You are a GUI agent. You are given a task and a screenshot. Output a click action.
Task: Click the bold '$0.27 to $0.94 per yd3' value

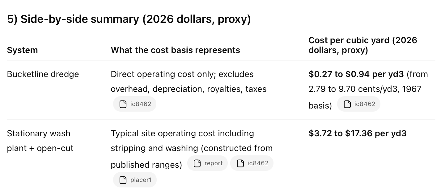pos(356,74)
